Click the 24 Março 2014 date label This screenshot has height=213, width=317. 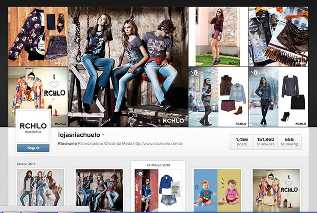click(158, 165)
